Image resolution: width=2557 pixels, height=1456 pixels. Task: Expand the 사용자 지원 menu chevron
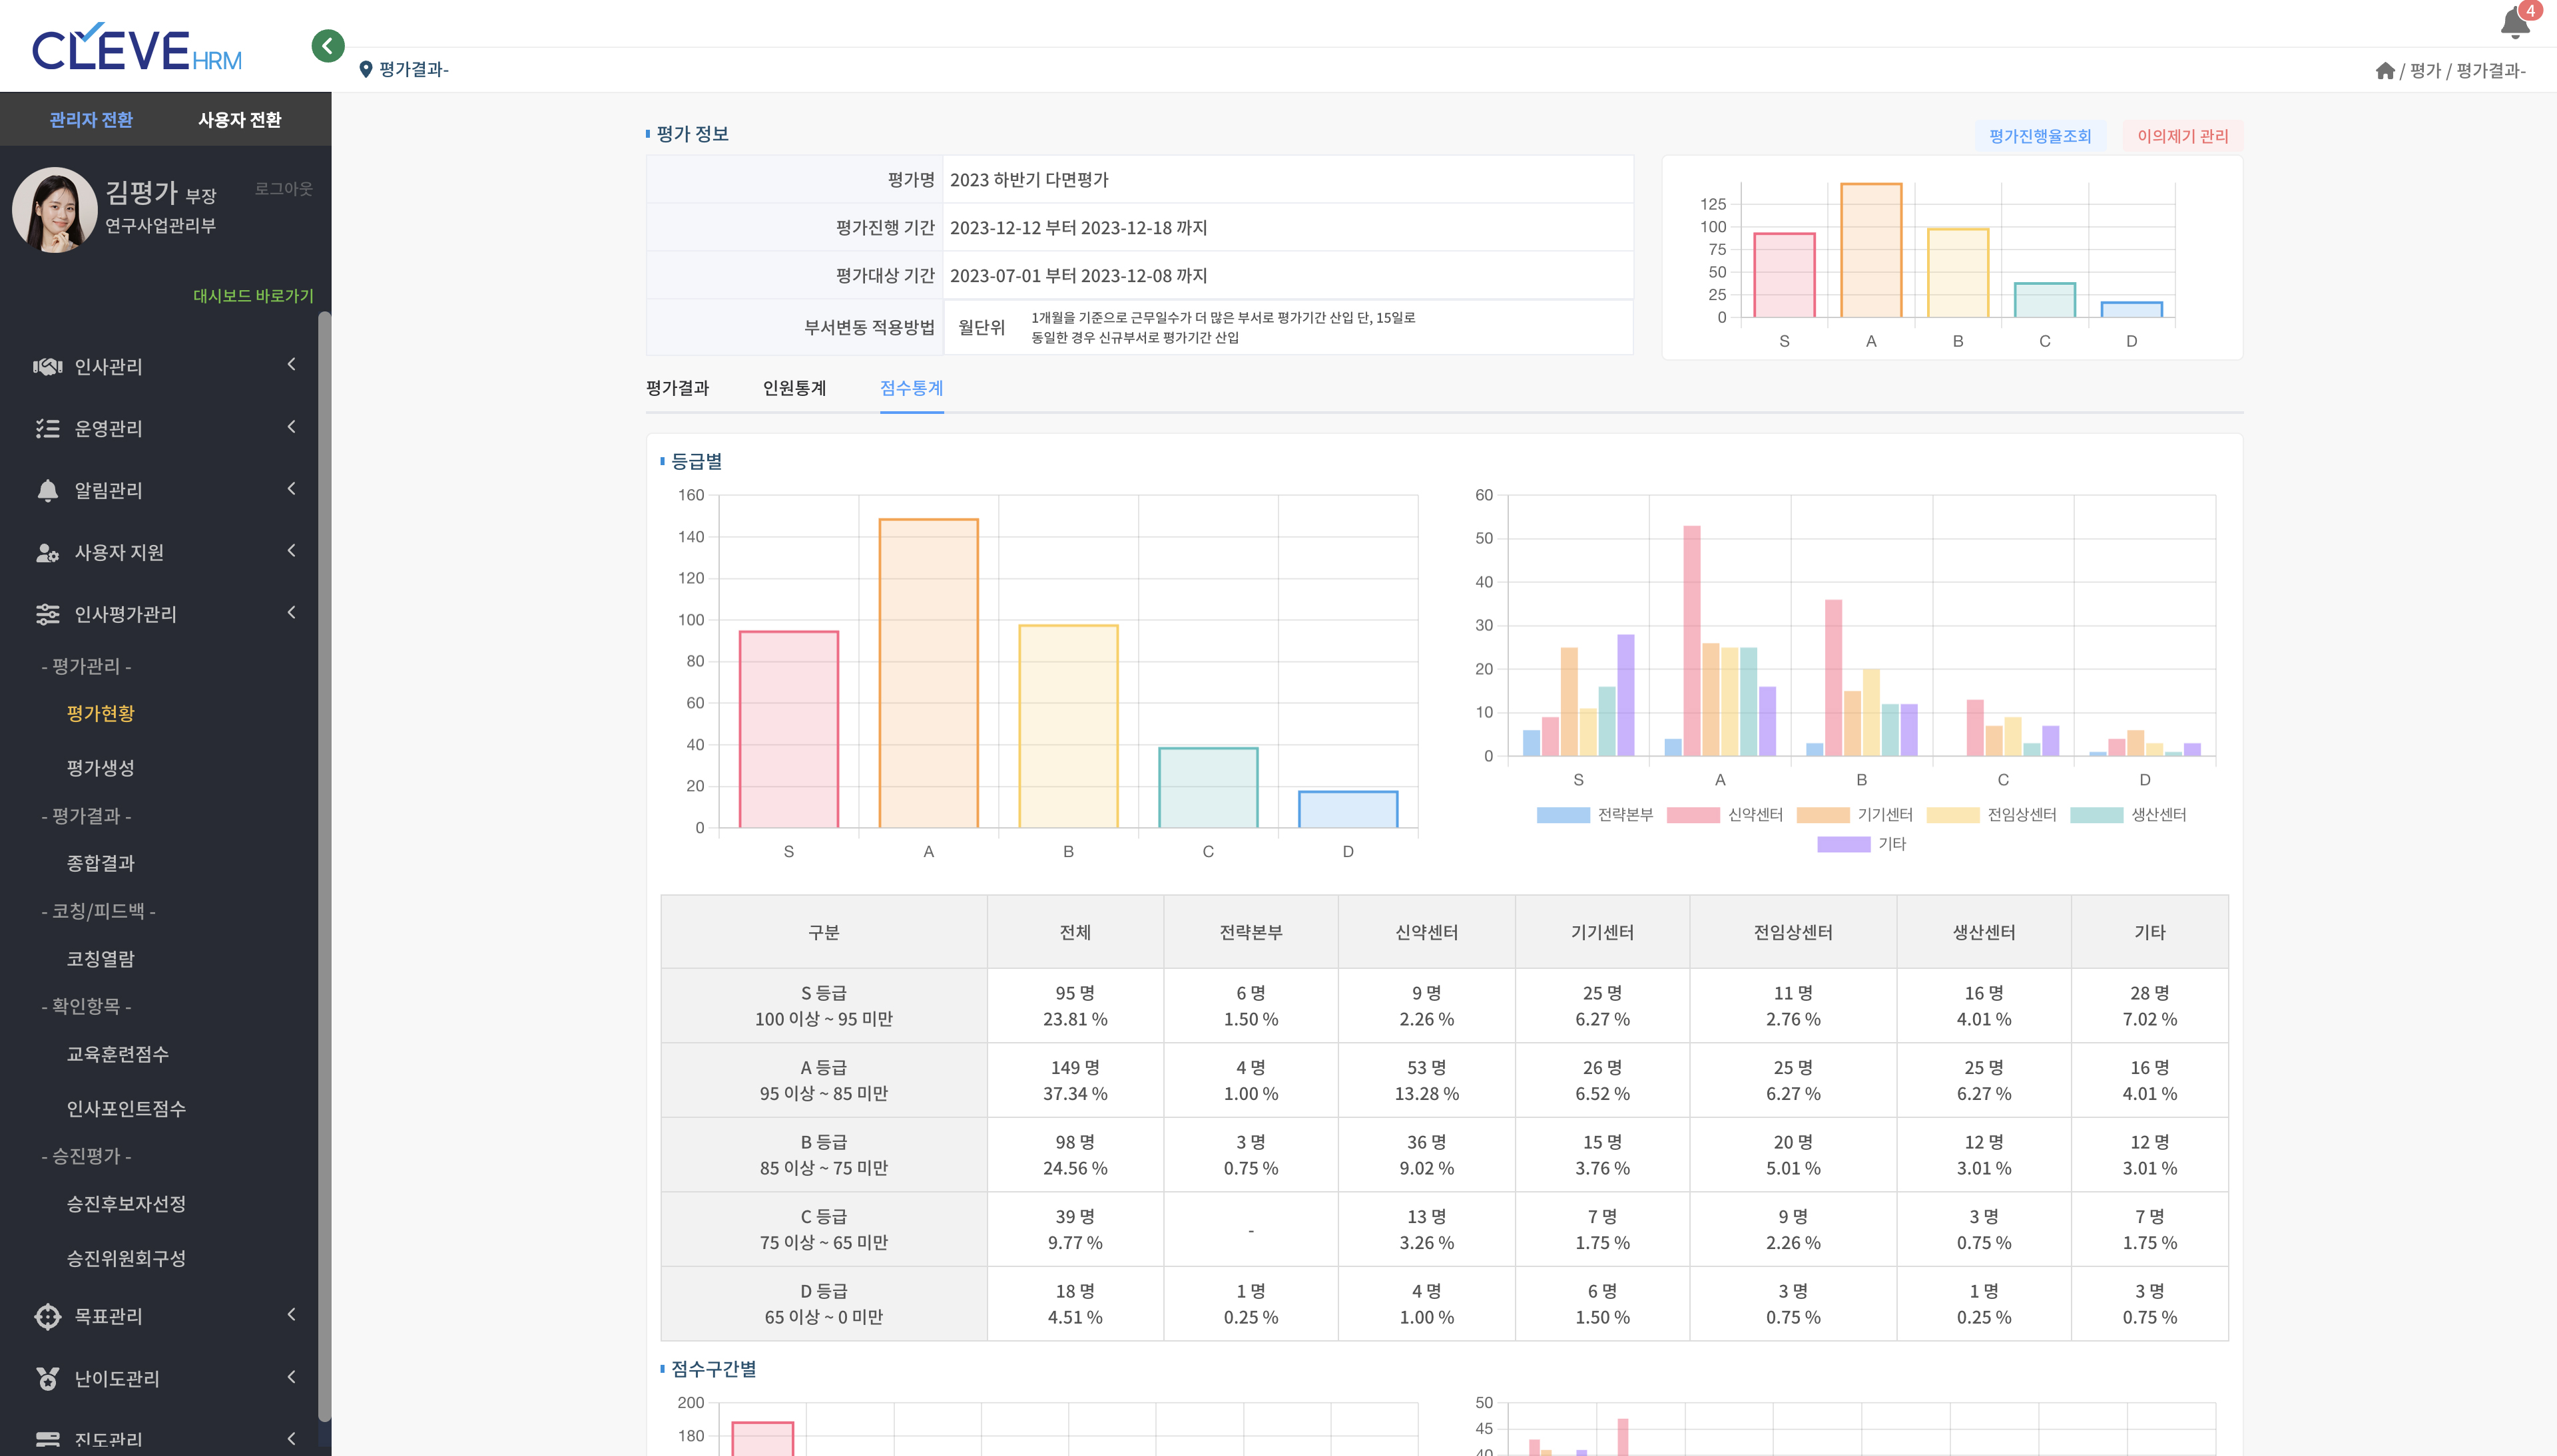[291, 551]
